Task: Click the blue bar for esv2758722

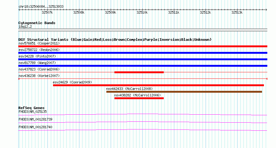Action: (143, 53)
